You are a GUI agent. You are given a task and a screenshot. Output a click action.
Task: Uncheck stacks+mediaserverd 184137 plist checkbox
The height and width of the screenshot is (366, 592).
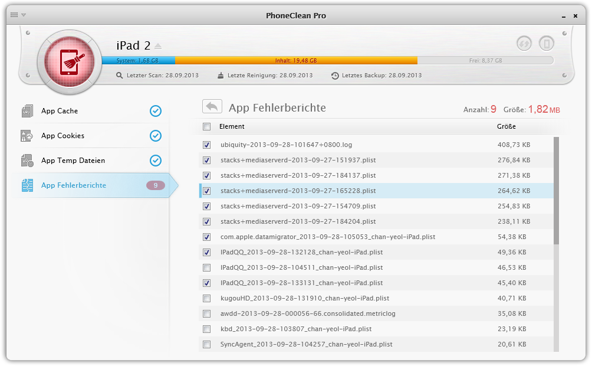point(206,175)
